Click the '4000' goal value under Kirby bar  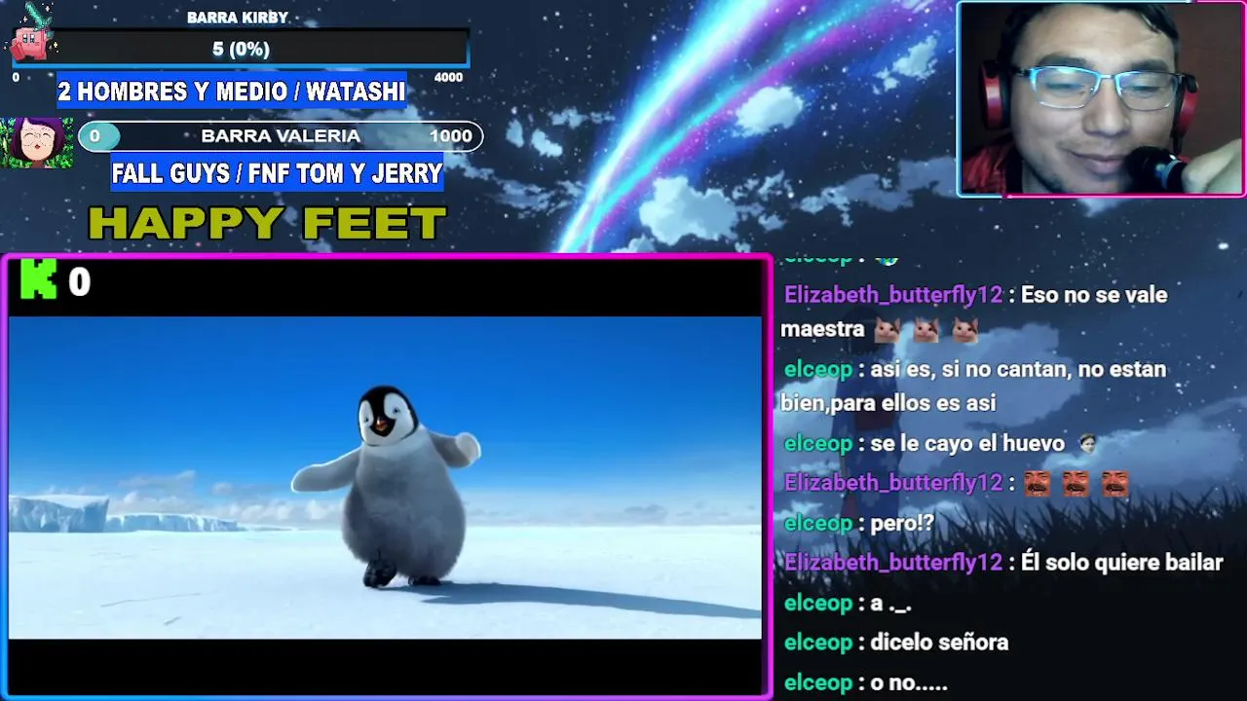pyautogui.click(x=448, y=78)
